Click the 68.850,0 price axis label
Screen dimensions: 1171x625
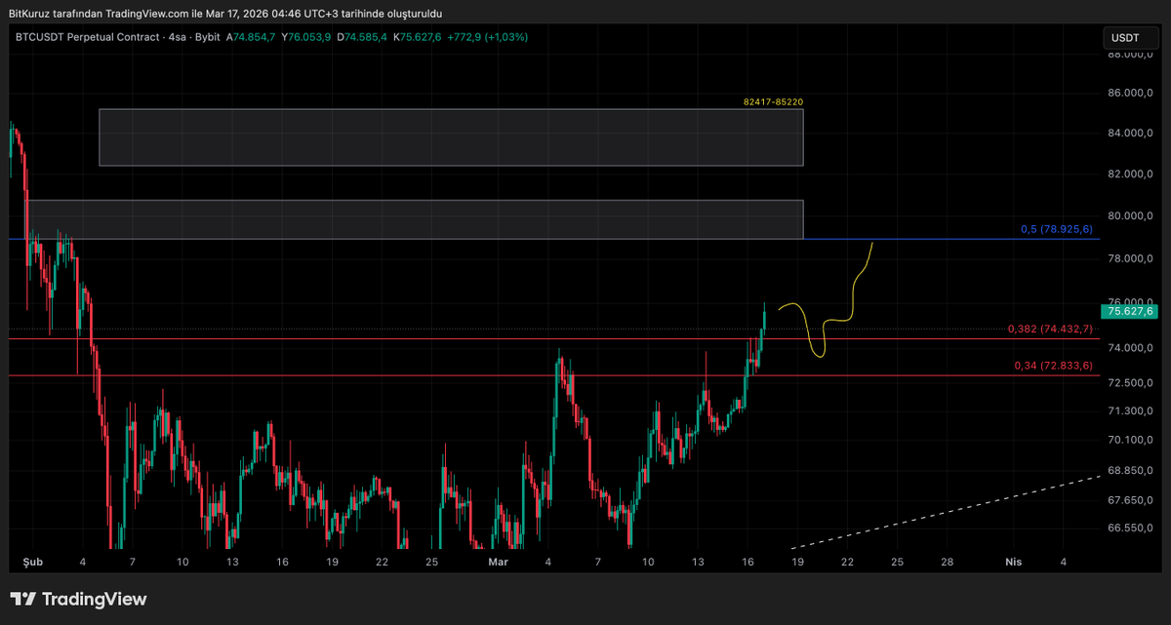point(1131,470)
